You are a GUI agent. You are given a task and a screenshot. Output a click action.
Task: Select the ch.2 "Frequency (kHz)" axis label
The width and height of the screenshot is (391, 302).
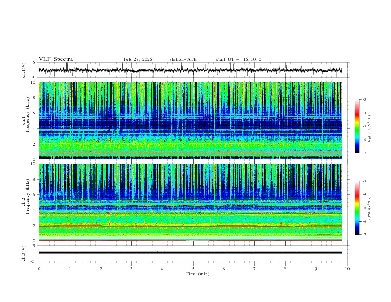[27, 196]
